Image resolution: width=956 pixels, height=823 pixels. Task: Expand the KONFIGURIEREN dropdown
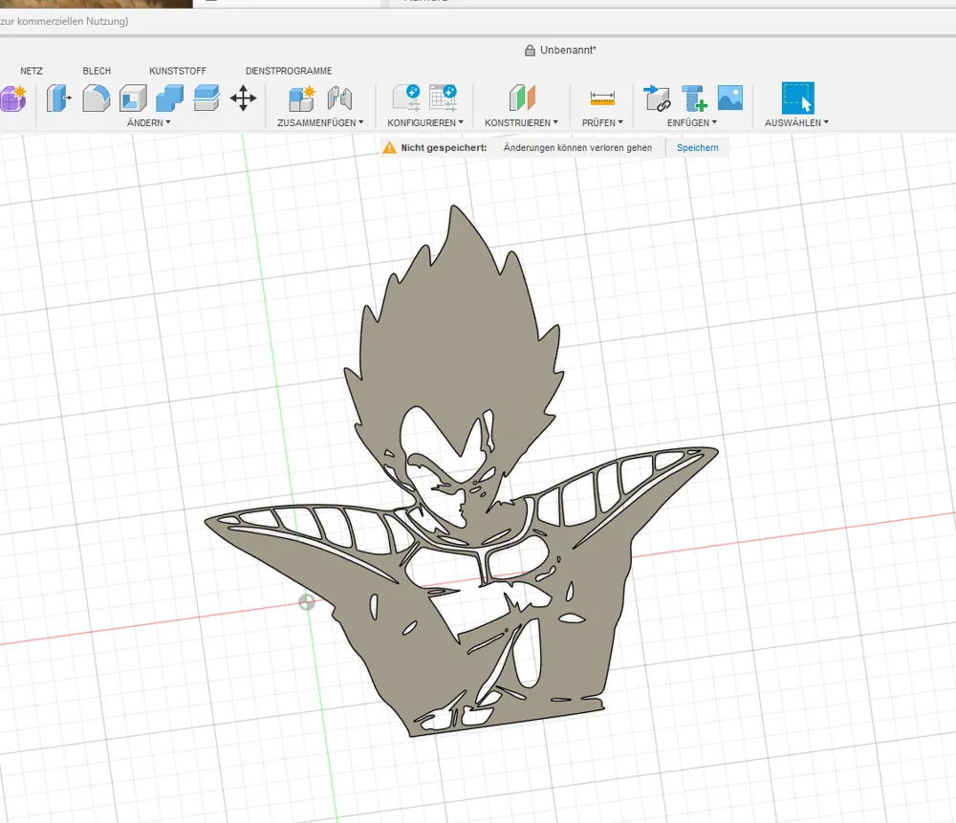pyautogui.click(x=425, y=122)
